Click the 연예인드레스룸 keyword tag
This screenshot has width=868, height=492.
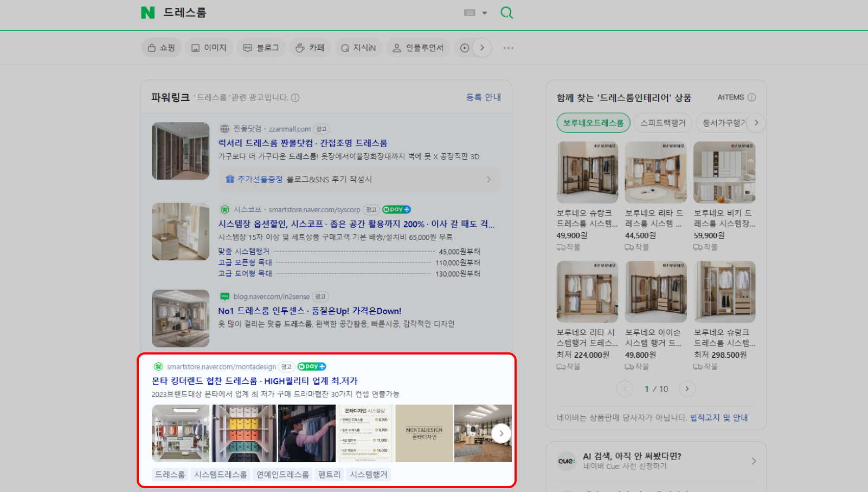coord(282,475)
